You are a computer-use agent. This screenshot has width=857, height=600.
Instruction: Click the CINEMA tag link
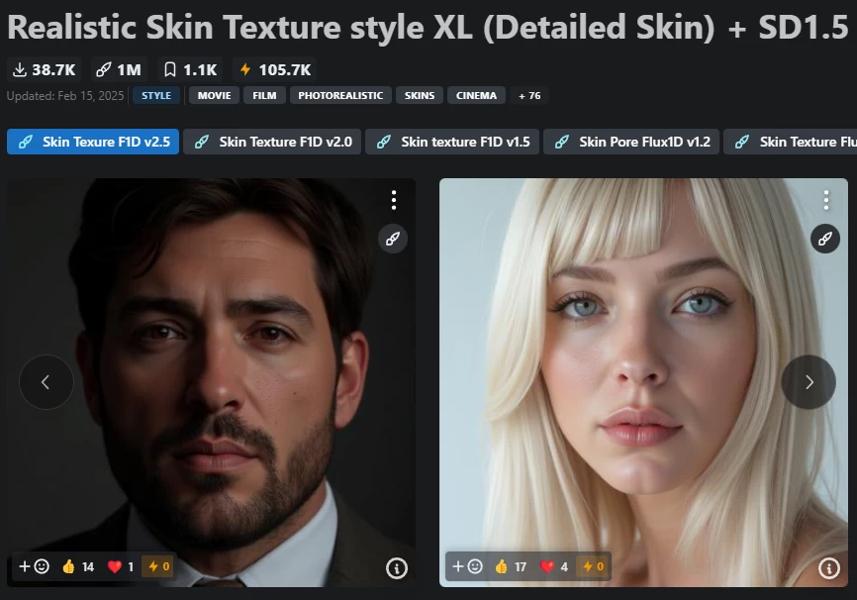(476, 96)
